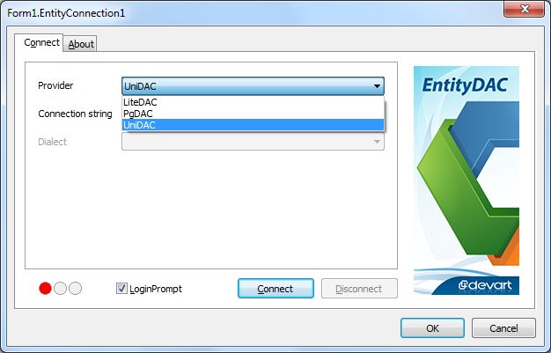This screenshot has height=353, width=551.
Task: Confirm the dialog with OK
Action: point(432,328)
